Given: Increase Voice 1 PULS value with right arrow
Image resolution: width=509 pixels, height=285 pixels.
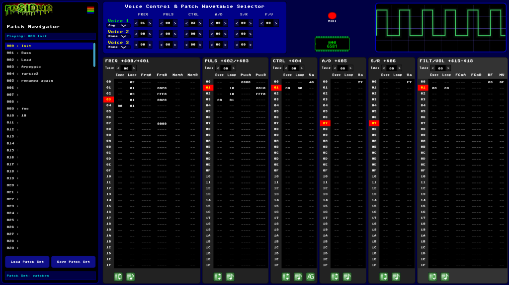Looking at the screenshot, I should [x=175, y=23].
